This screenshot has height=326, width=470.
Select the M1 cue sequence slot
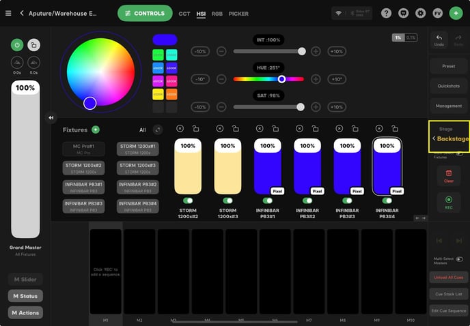[106, 271]
